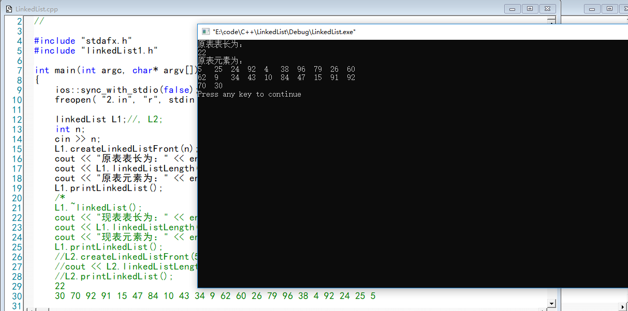628x311 pixels.
Task: Click the '//cout << L2.linkedListLength' comment line
Action: coord(126,267)
